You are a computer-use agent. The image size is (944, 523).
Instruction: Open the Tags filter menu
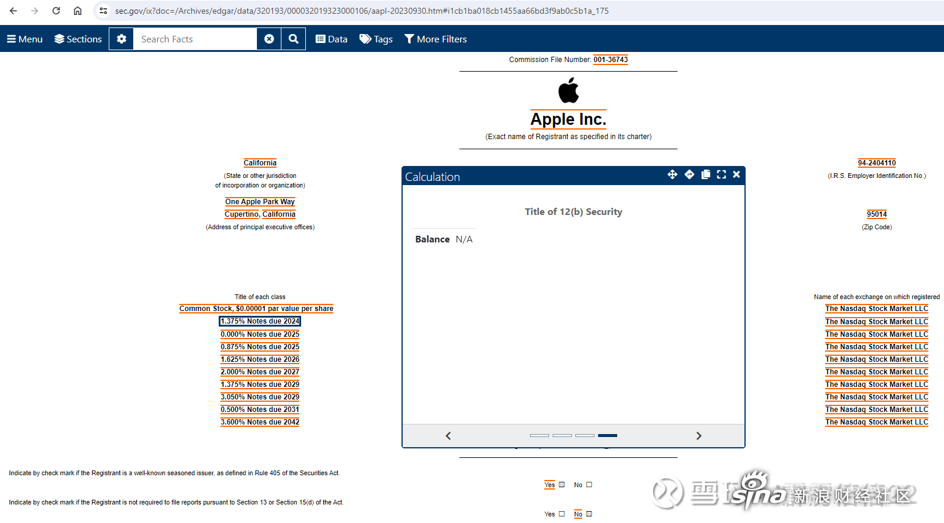(x=376, y=39)
